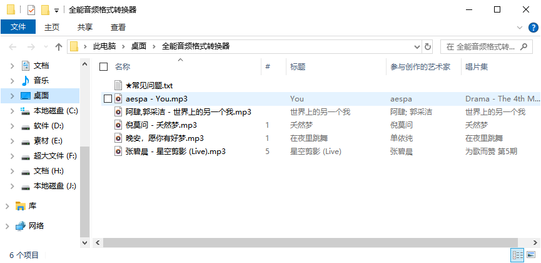Expand the 文档 library tree node
541x263 pixels.
click(x=13, y=66)
